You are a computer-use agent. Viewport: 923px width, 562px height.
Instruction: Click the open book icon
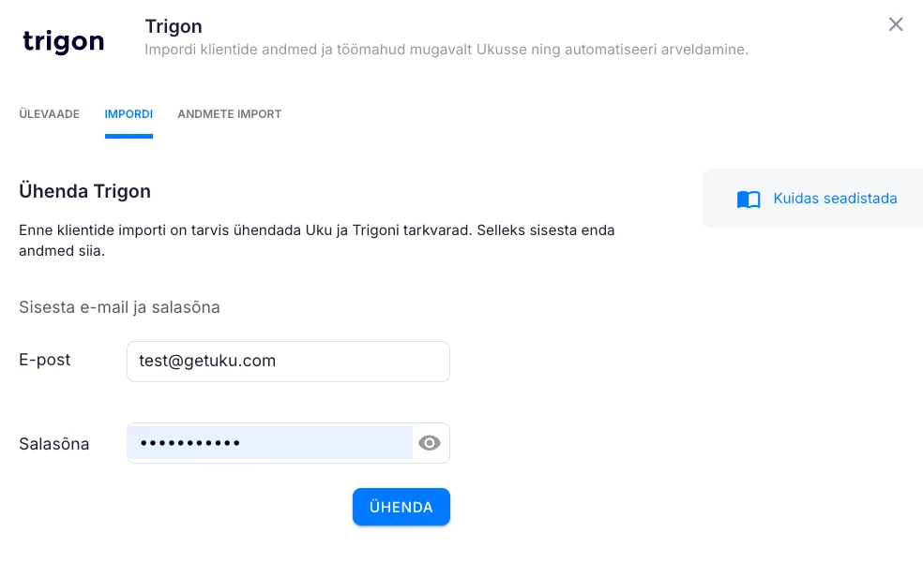(749, 200)
